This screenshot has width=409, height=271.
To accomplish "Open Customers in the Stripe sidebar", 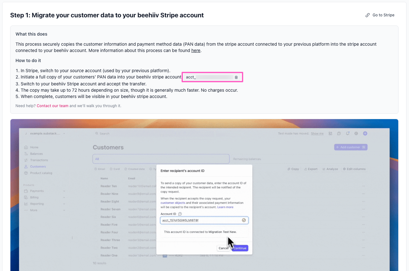I will click(x=38, y=167).
